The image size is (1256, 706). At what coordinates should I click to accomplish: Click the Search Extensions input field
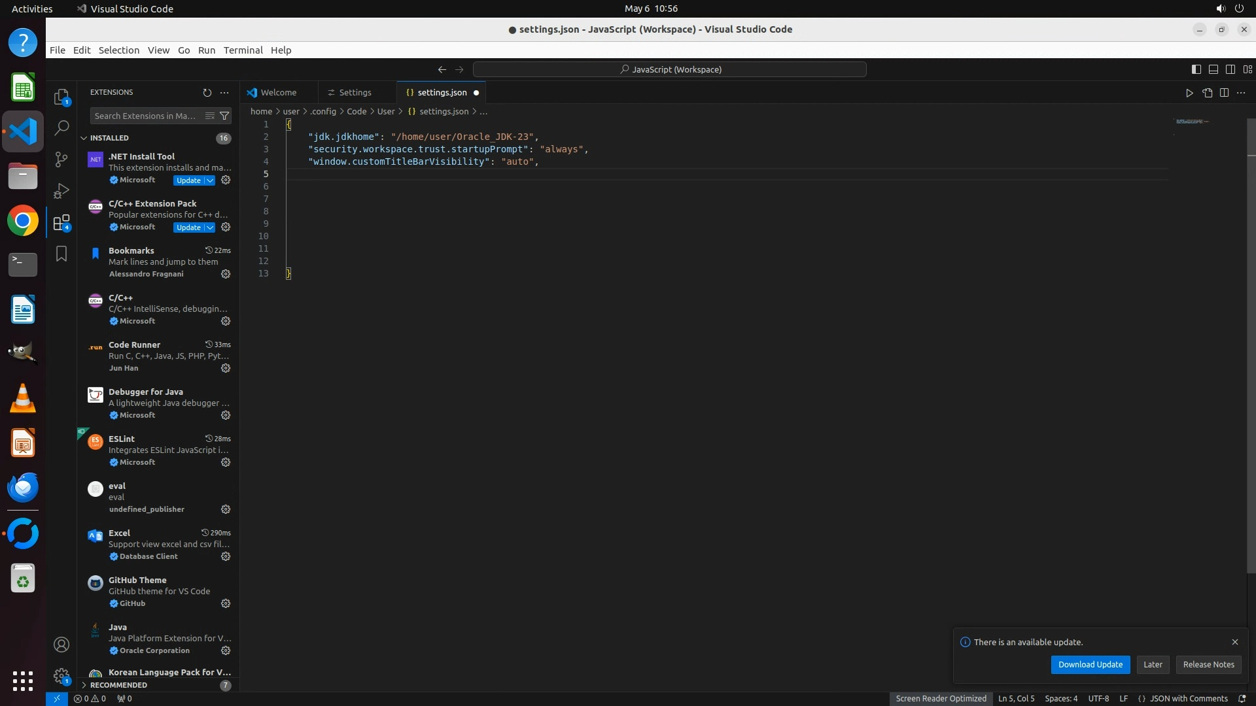pyautogui.click(x=145, y=116)
